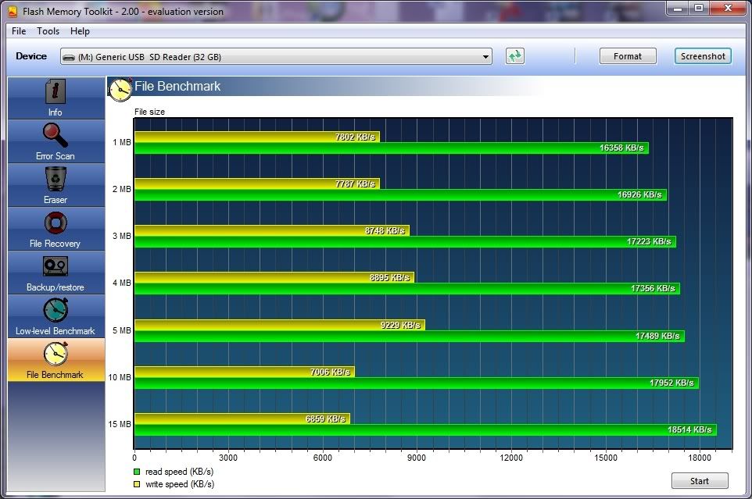
Task: Open the File menu
Action: coord(19,31)
